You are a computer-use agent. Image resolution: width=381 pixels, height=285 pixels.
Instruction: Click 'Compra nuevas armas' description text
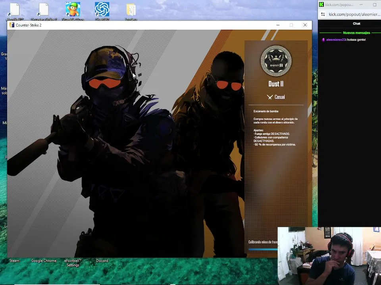275,121
